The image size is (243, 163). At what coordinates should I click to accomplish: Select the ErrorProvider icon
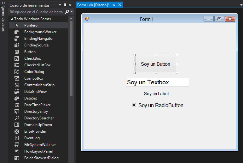pyautogui.click(x=17, y=131)
